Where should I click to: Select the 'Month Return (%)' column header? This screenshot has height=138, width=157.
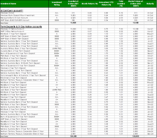point(89,4)
